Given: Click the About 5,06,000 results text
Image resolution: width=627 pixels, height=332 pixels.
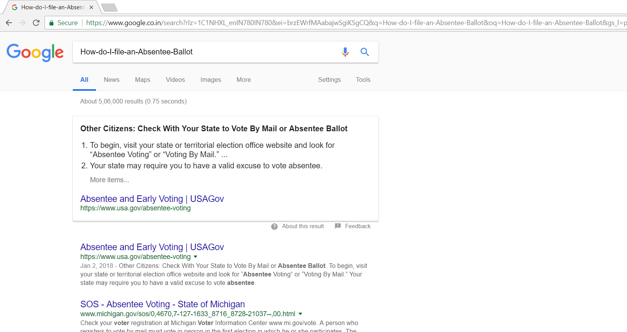Looking at the screenshot, I should 134,102.
